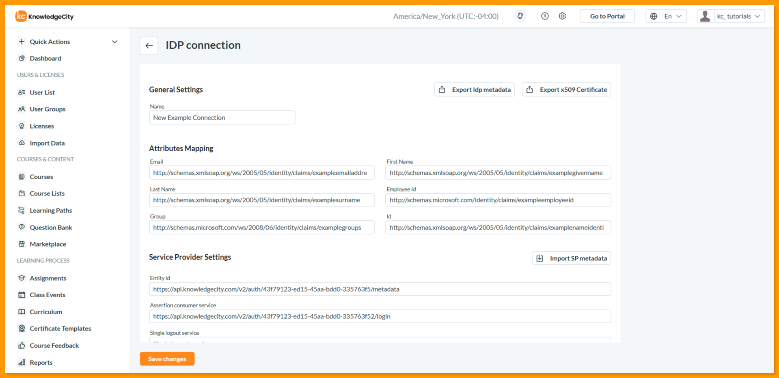Open Certificate Templates in sidebar
Viewport: 779px width, 378px height.
60,329
